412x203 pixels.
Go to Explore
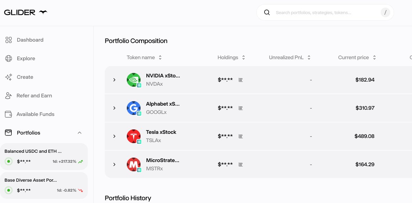(26, 58)
